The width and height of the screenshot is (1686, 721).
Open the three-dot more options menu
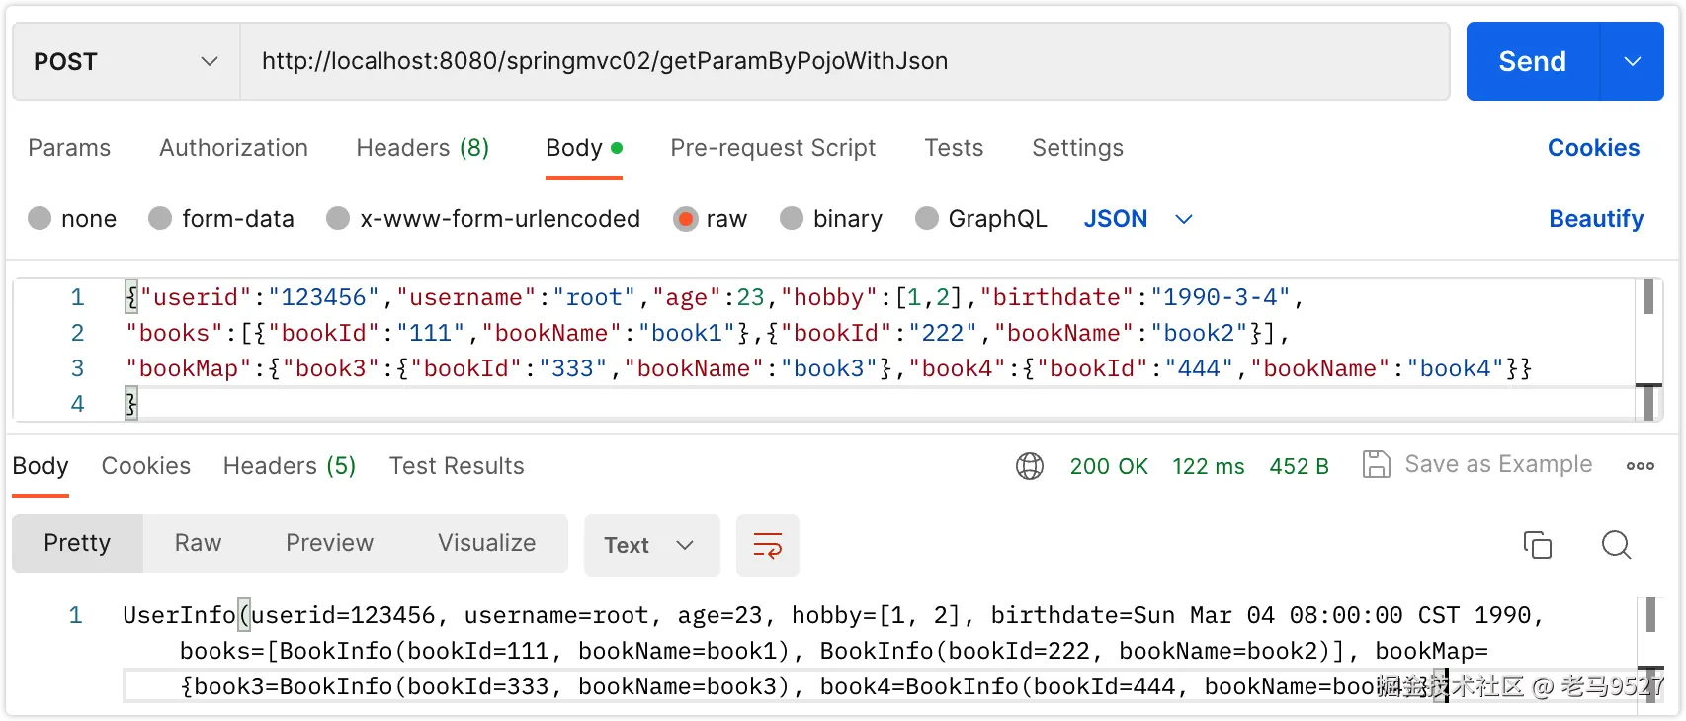point(1640,466)
